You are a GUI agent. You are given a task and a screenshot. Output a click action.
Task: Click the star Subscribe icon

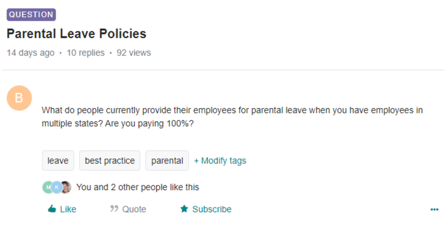[x=184, y=209]
